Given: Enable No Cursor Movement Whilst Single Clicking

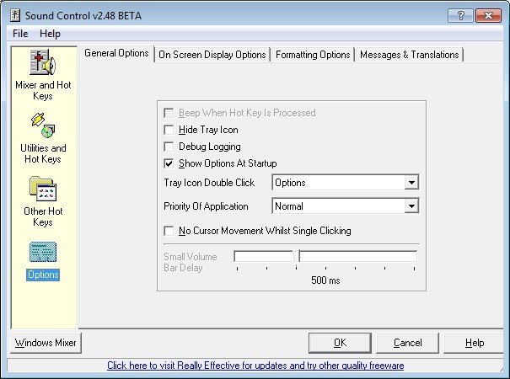Looking at the screenshot, I should 169,231.
